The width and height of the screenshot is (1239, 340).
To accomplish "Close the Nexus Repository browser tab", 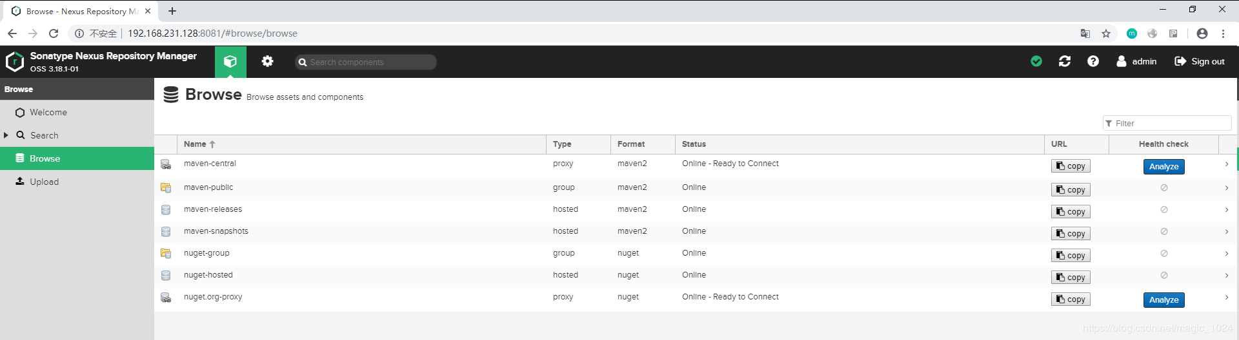I will [148, 11].
